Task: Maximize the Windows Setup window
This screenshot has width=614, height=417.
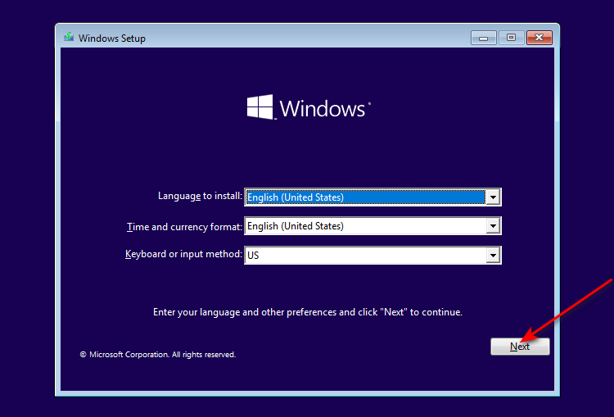Action: point(511,38)
